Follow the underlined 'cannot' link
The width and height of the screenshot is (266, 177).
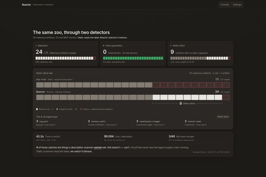coord(98,148)
